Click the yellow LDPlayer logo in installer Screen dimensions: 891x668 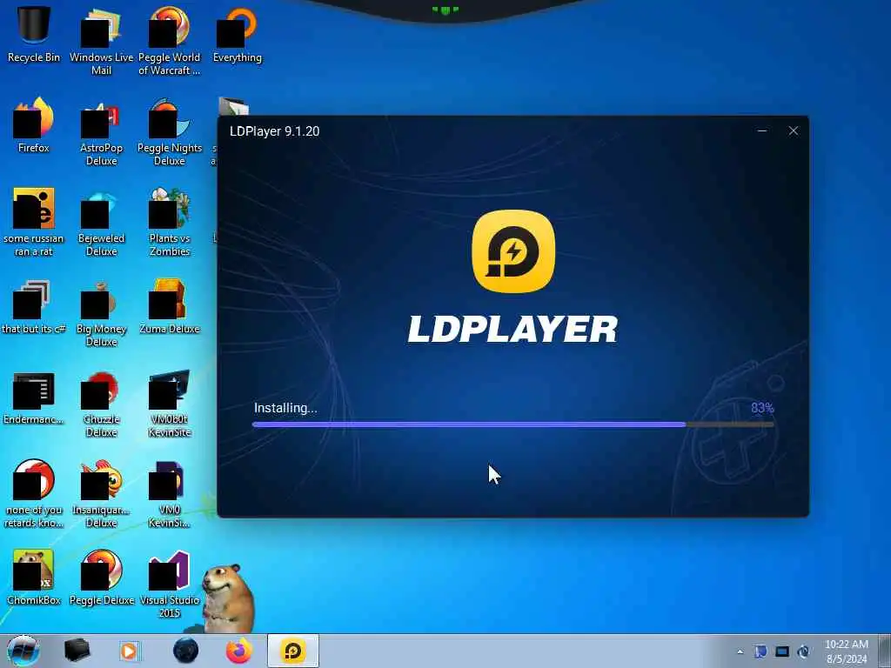click(513, 251)
